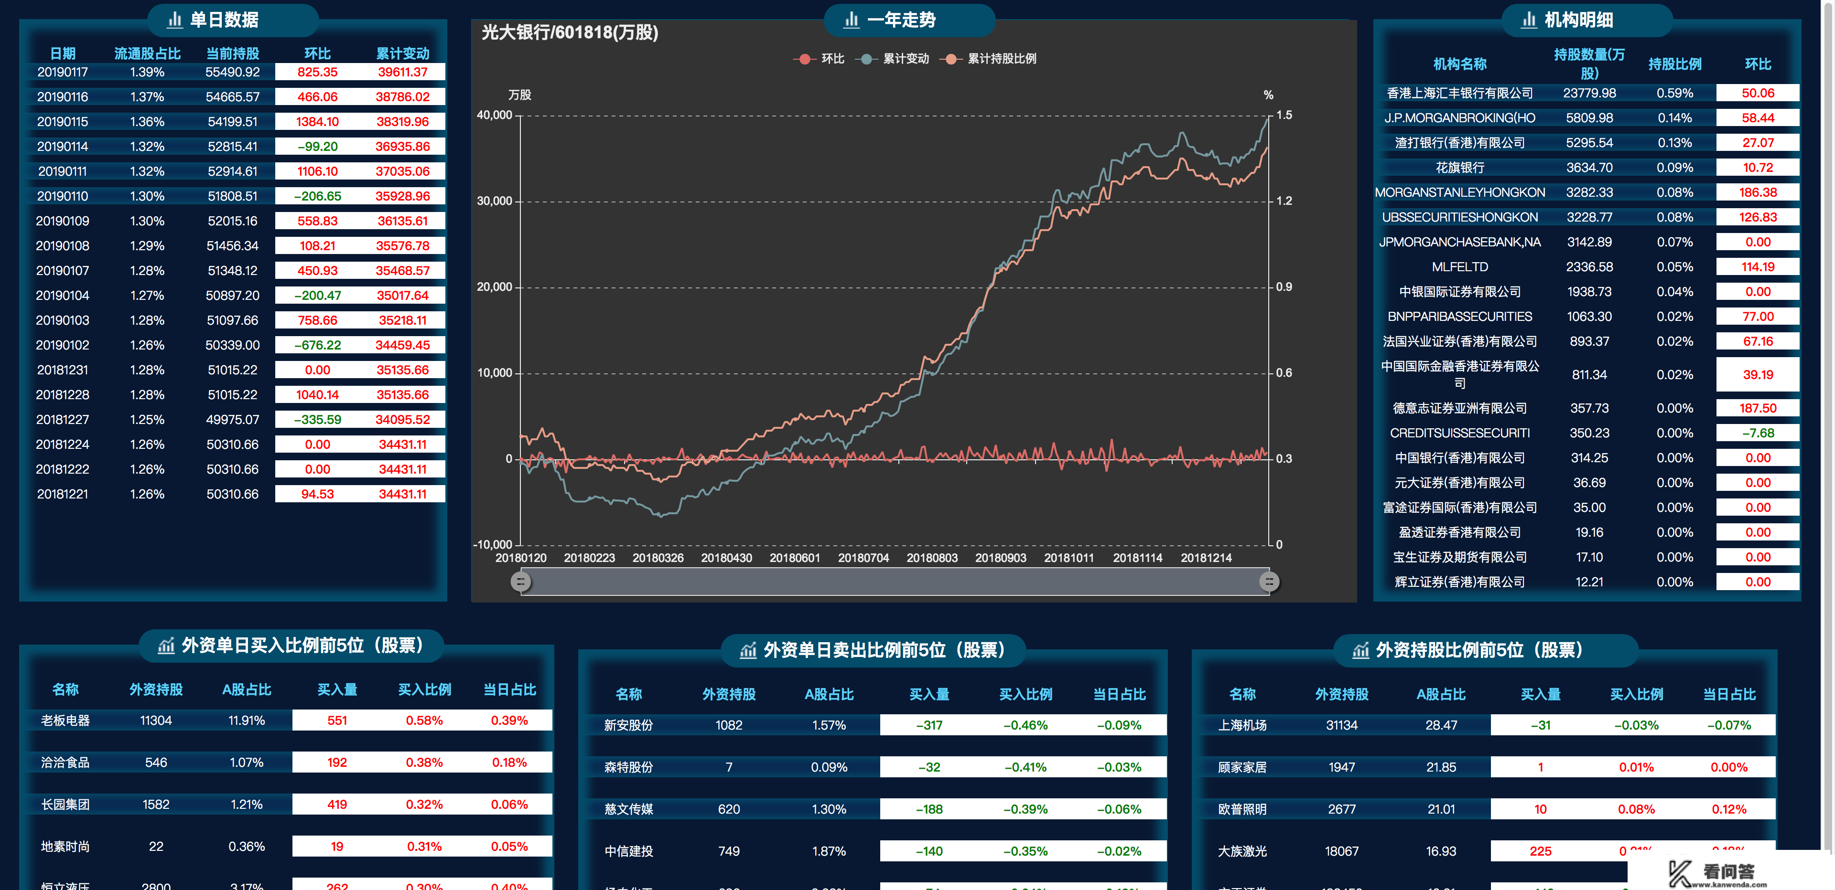The width and height of the screenshot is (1835, 890).
Task: Toggle the 环比 series in chart legend
Action: coord(819,59)
